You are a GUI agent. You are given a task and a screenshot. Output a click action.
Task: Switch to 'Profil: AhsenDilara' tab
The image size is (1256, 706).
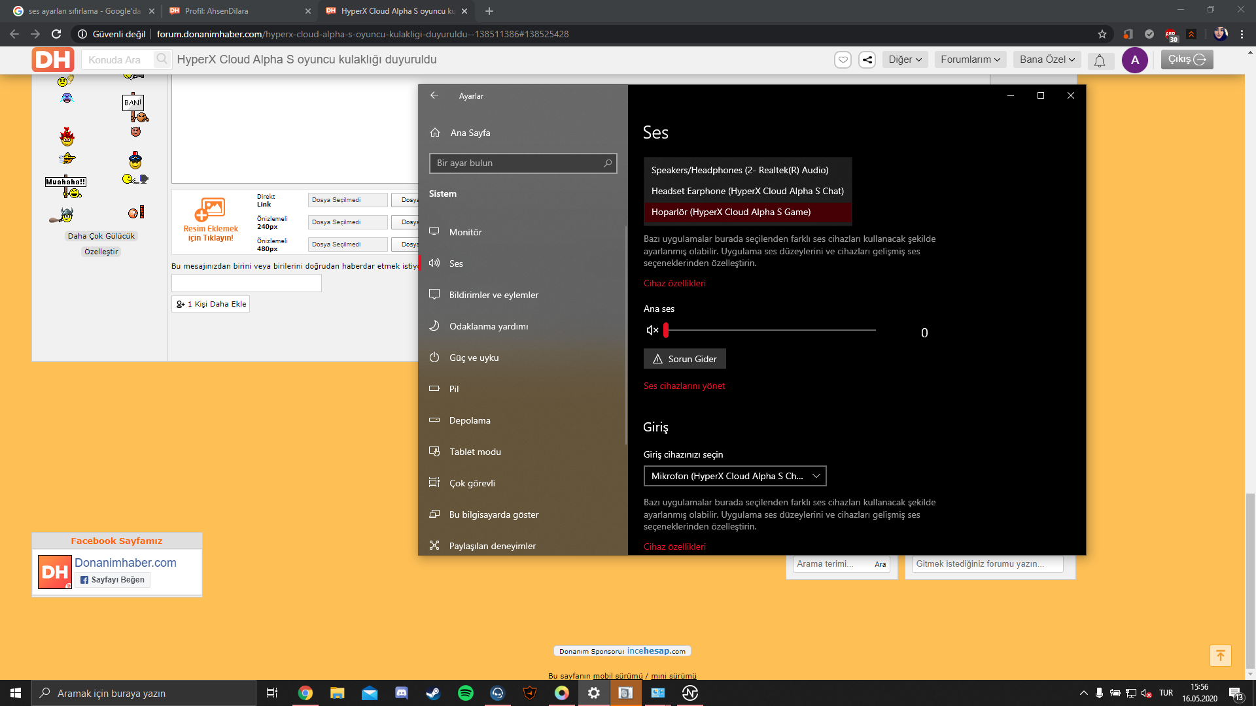point(240,11)
